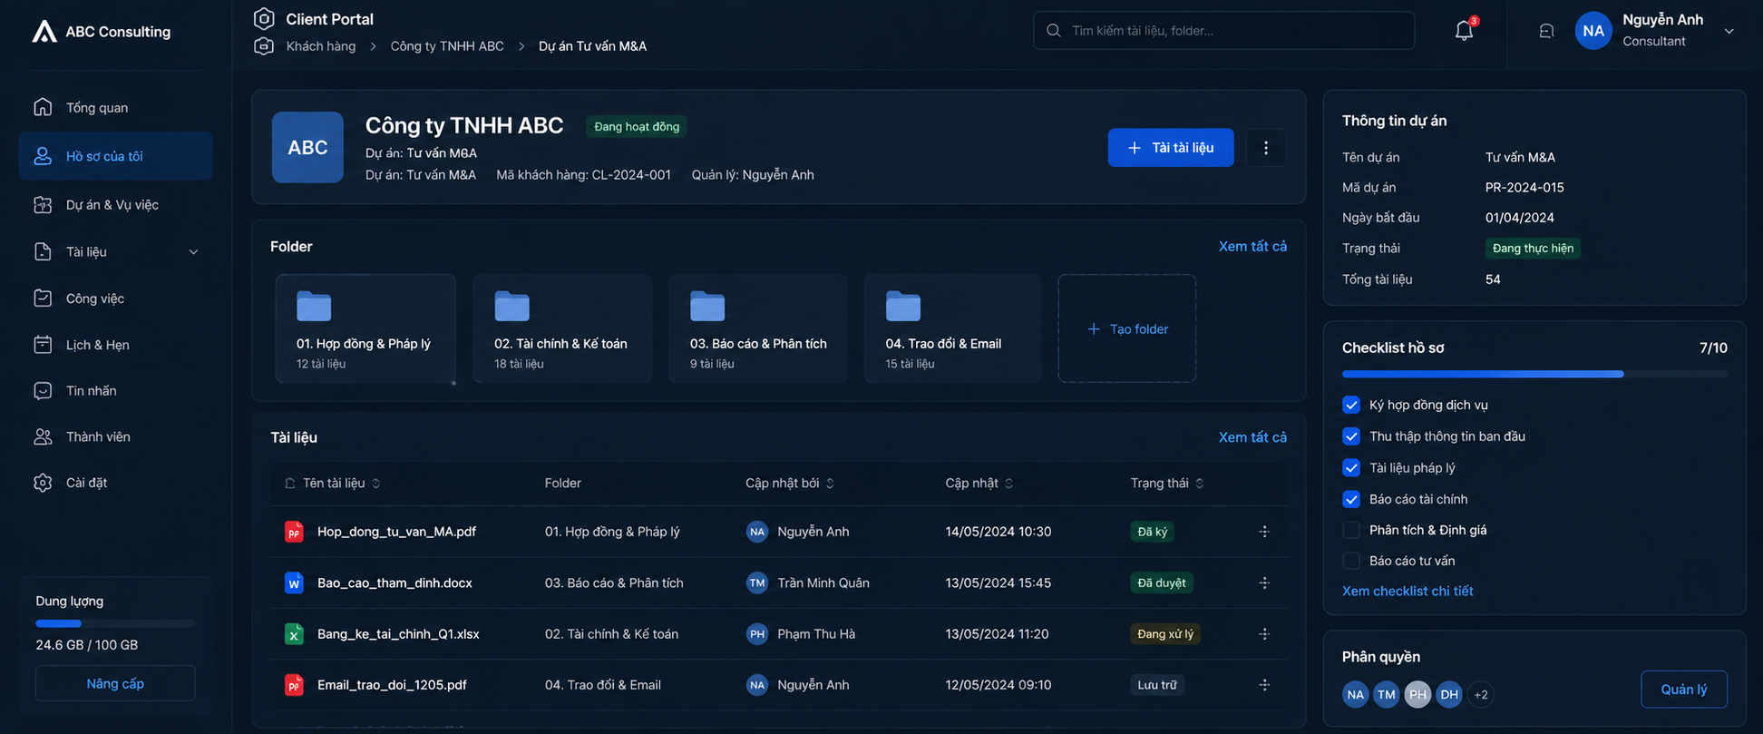Viewport: 1763px width, 734px height.
Task: Click the ABC company avatar tile
Action: coord(307,147)
